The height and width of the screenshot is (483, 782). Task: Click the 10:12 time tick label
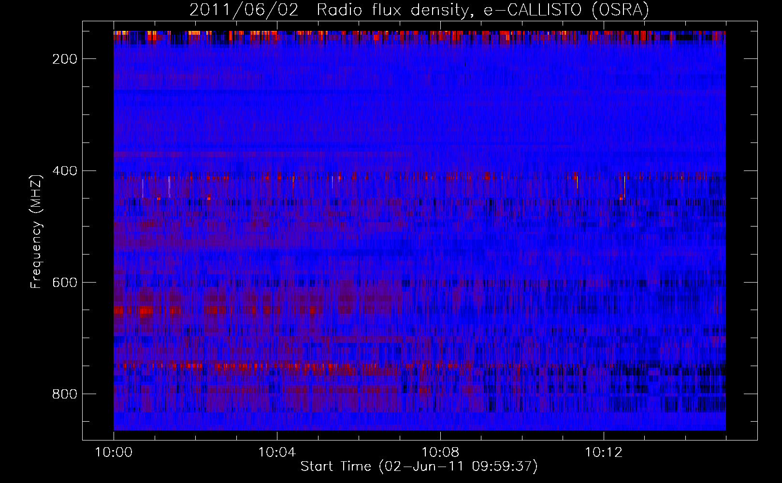click(x=604, y=452)
